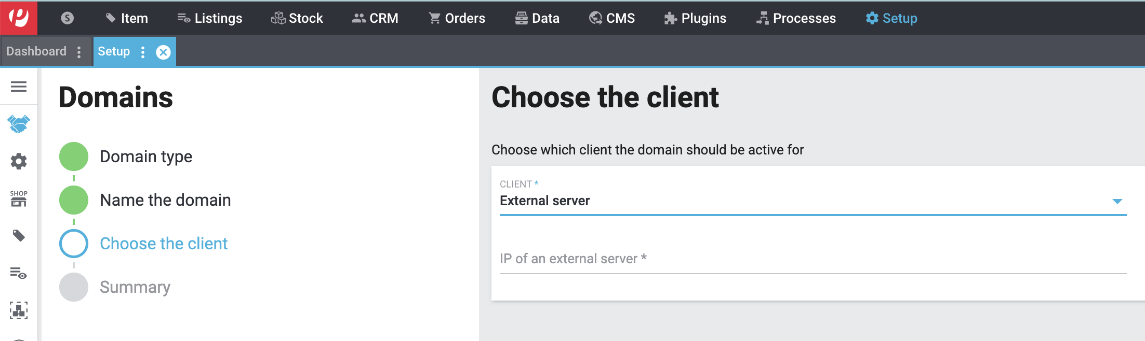The image size is (1145, 341).
Task: Click the stock boxes icon in sidebar
Action: click(x=19, y=310)
